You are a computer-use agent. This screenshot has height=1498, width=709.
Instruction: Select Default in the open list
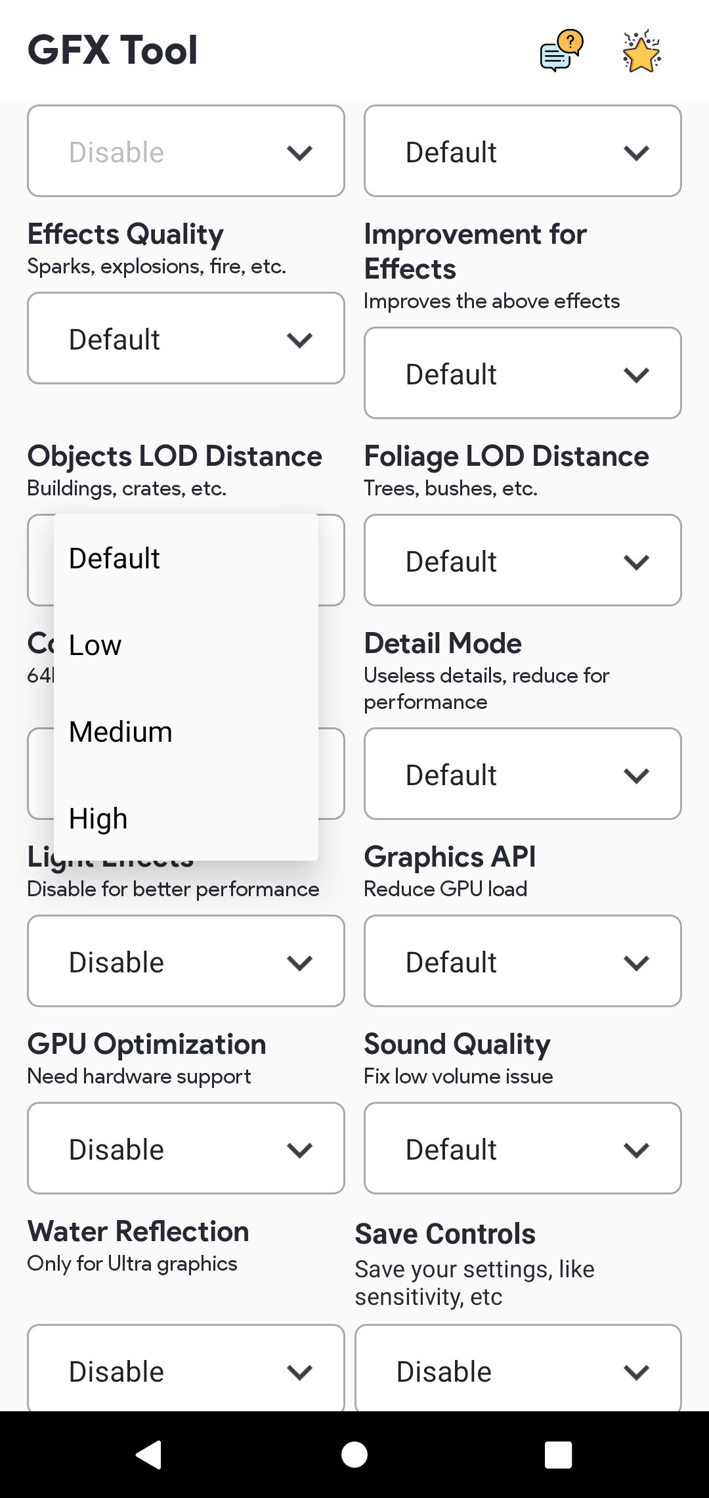click(186, 558)
